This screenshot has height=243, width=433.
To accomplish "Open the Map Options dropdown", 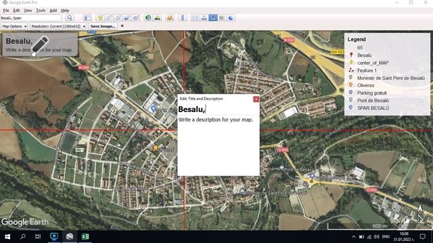I will coord(14,26).
